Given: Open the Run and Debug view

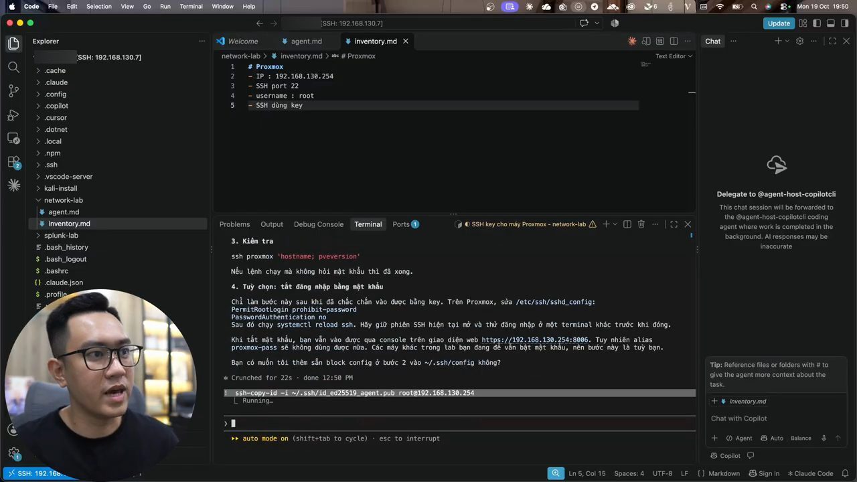Looking at the screenshot, I should coord(13,115).
